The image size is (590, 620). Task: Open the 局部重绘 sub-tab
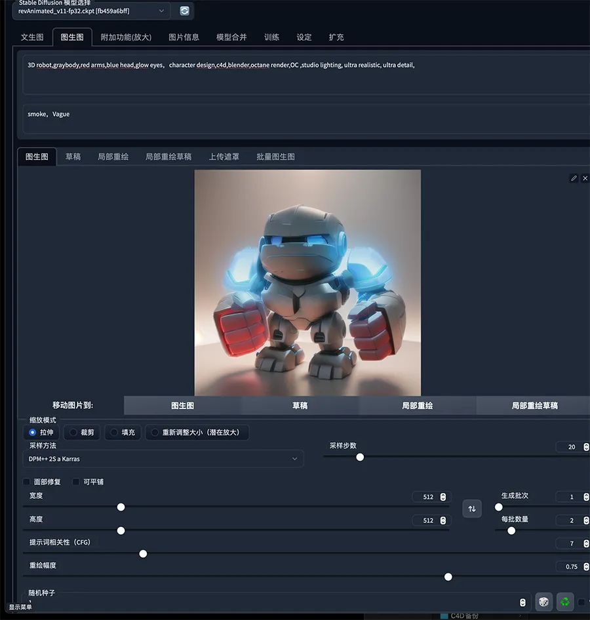113,157
